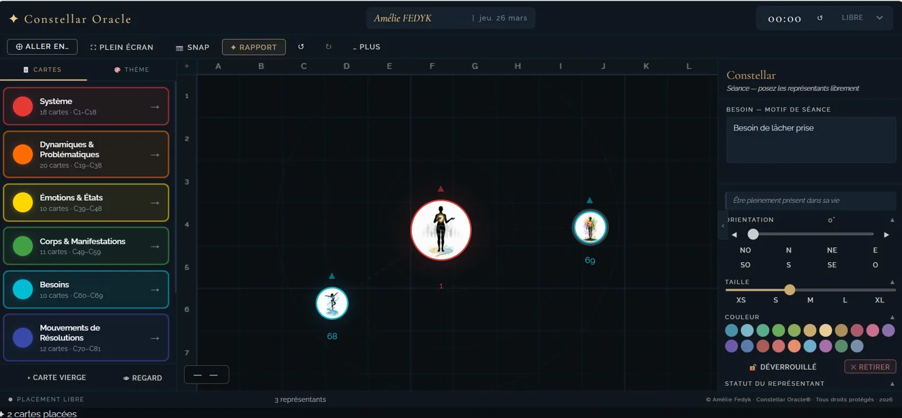Select representative card 68 on canvas

click(332, 303)
